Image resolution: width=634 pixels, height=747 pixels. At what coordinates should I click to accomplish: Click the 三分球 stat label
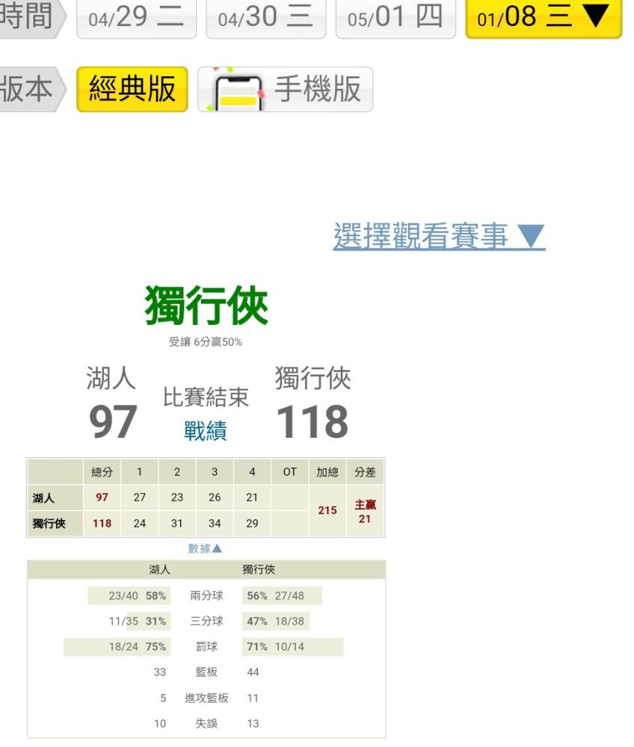pyautogui.click(x=206, y=622)
